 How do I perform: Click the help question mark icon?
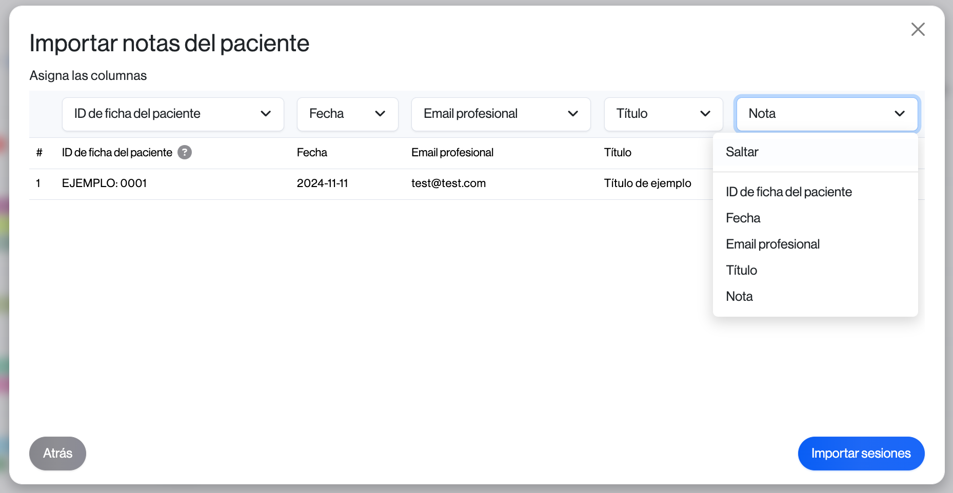[185, 152]
